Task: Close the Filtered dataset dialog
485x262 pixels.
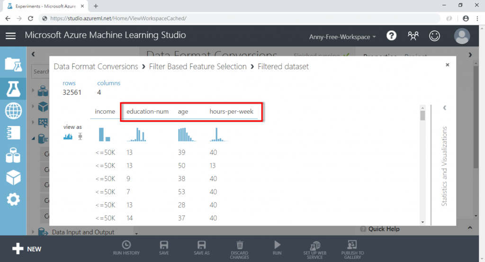Action: click(x=447, y=64)
